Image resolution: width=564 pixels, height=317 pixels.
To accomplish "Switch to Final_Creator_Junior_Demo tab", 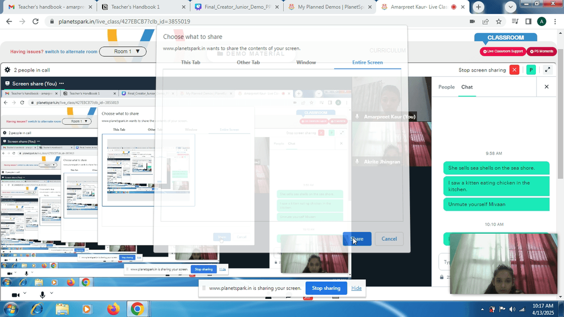I will click(236, 7).
